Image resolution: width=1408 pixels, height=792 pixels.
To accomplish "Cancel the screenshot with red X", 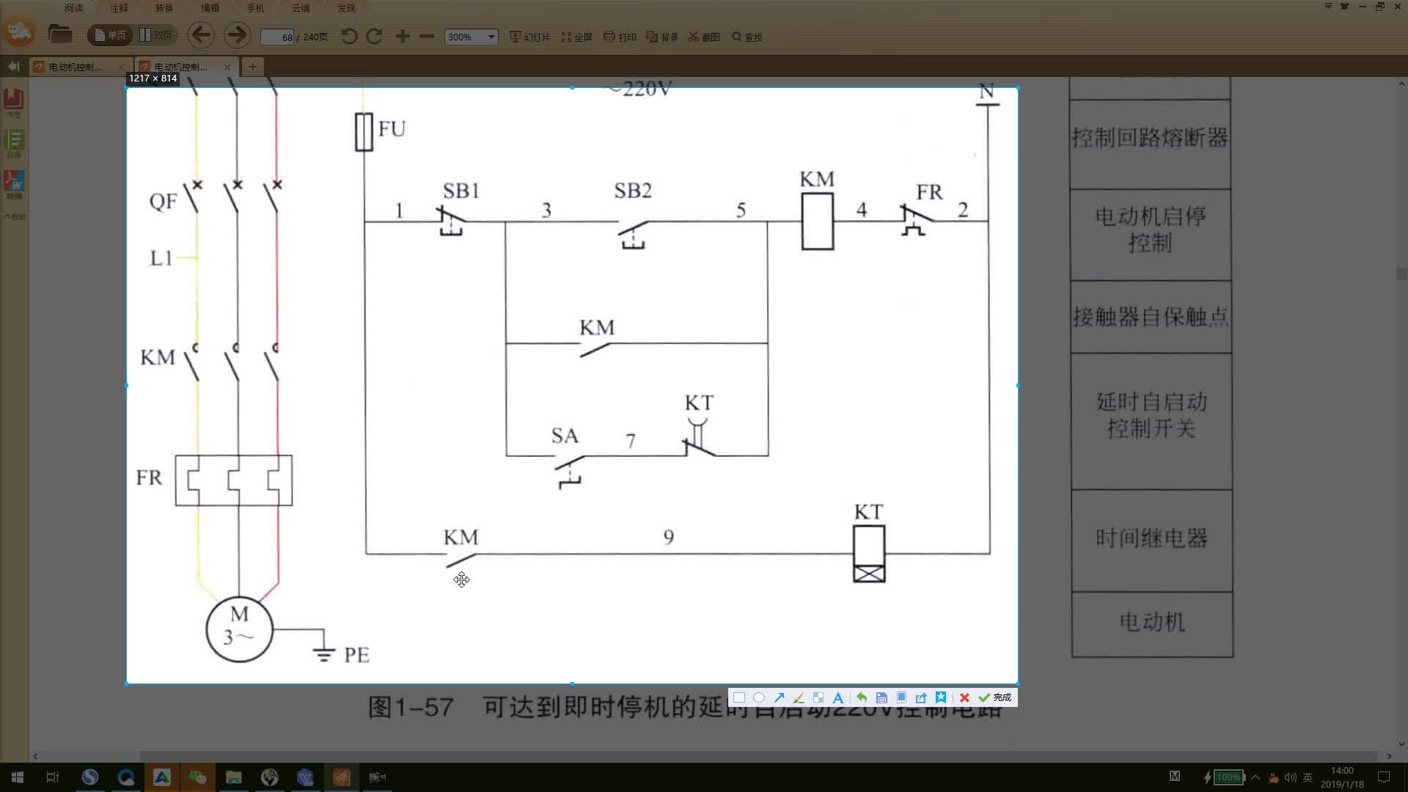I will click(x=964, y=697).
